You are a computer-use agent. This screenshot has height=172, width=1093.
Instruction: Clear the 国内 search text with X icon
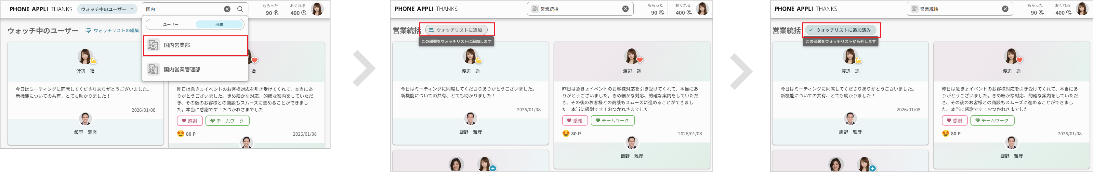[x=228, y=9]
